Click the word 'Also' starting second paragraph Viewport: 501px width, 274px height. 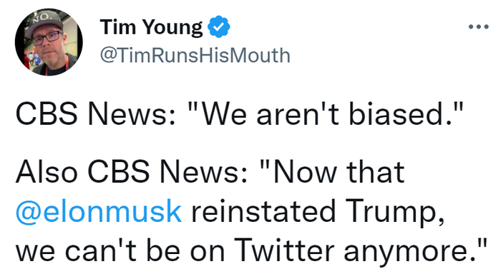coord(47,172)
